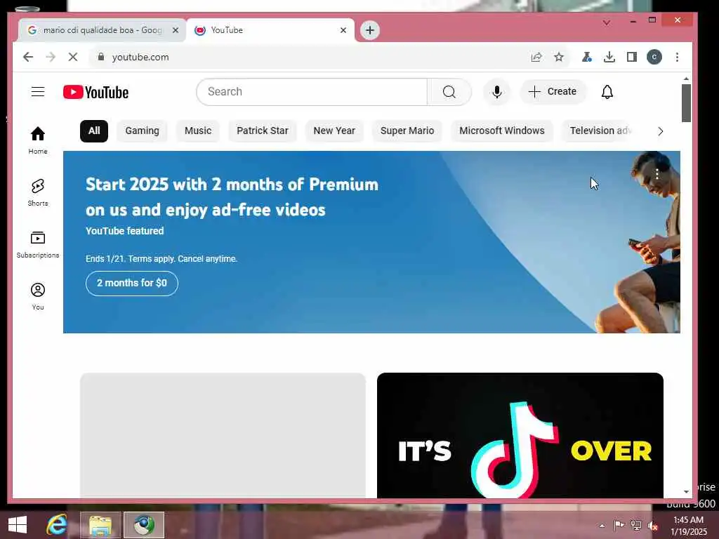Go back with browser back arrow
This screenshot has width=719, height=539.
pos(28,57)
